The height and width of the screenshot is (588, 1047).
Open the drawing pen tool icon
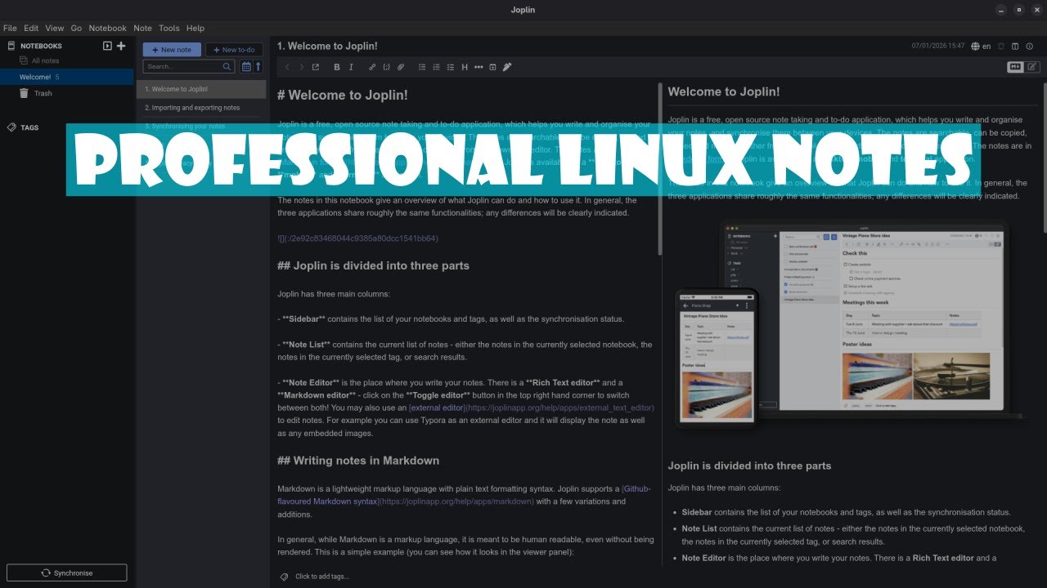pyautogui.click(x=507, y=67)
